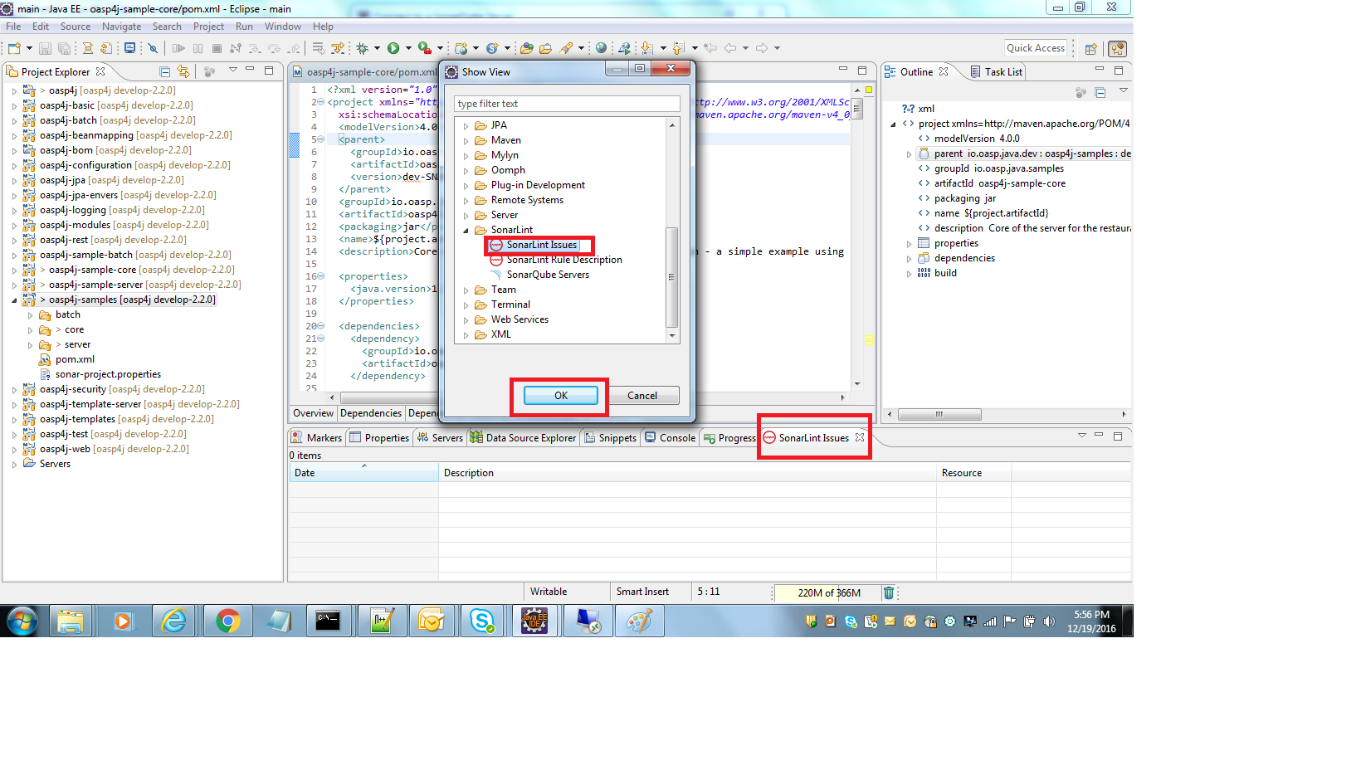Expand oasp4j-security project in Project Explorer

coord(14,390)
